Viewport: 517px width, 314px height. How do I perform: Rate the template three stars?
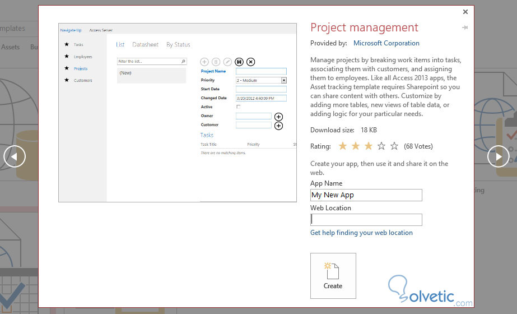pyautogui.click(x=369, y=146)
